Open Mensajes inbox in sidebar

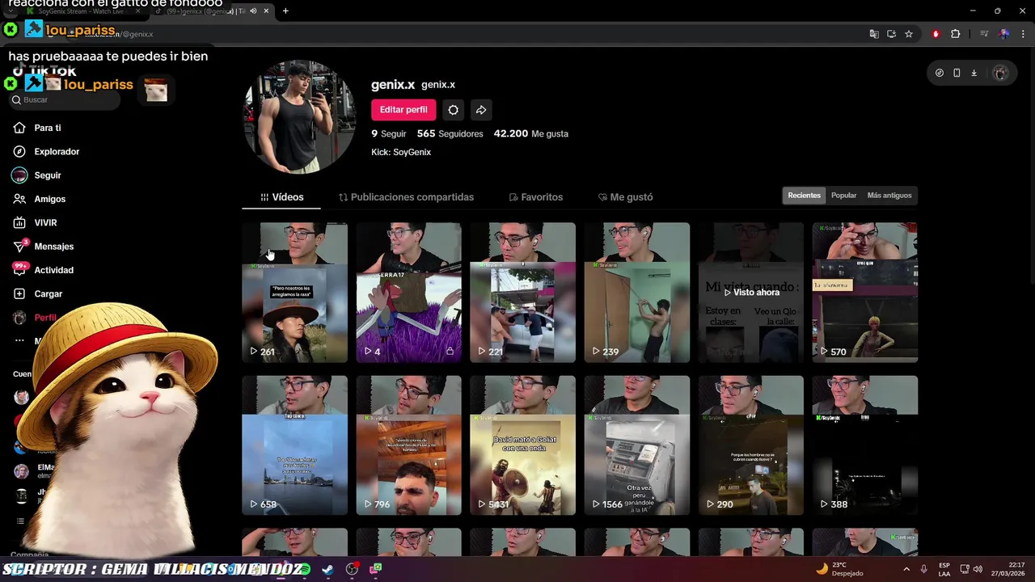(x=53, y=247)
